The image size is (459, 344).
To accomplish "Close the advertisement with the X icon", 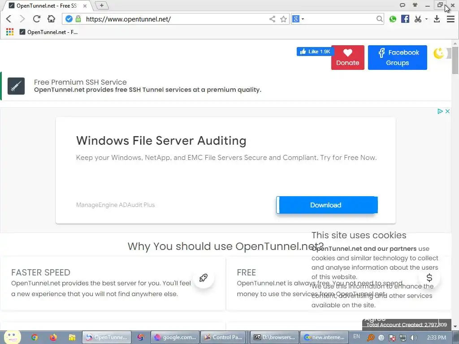I will click(x=447, y=111).
